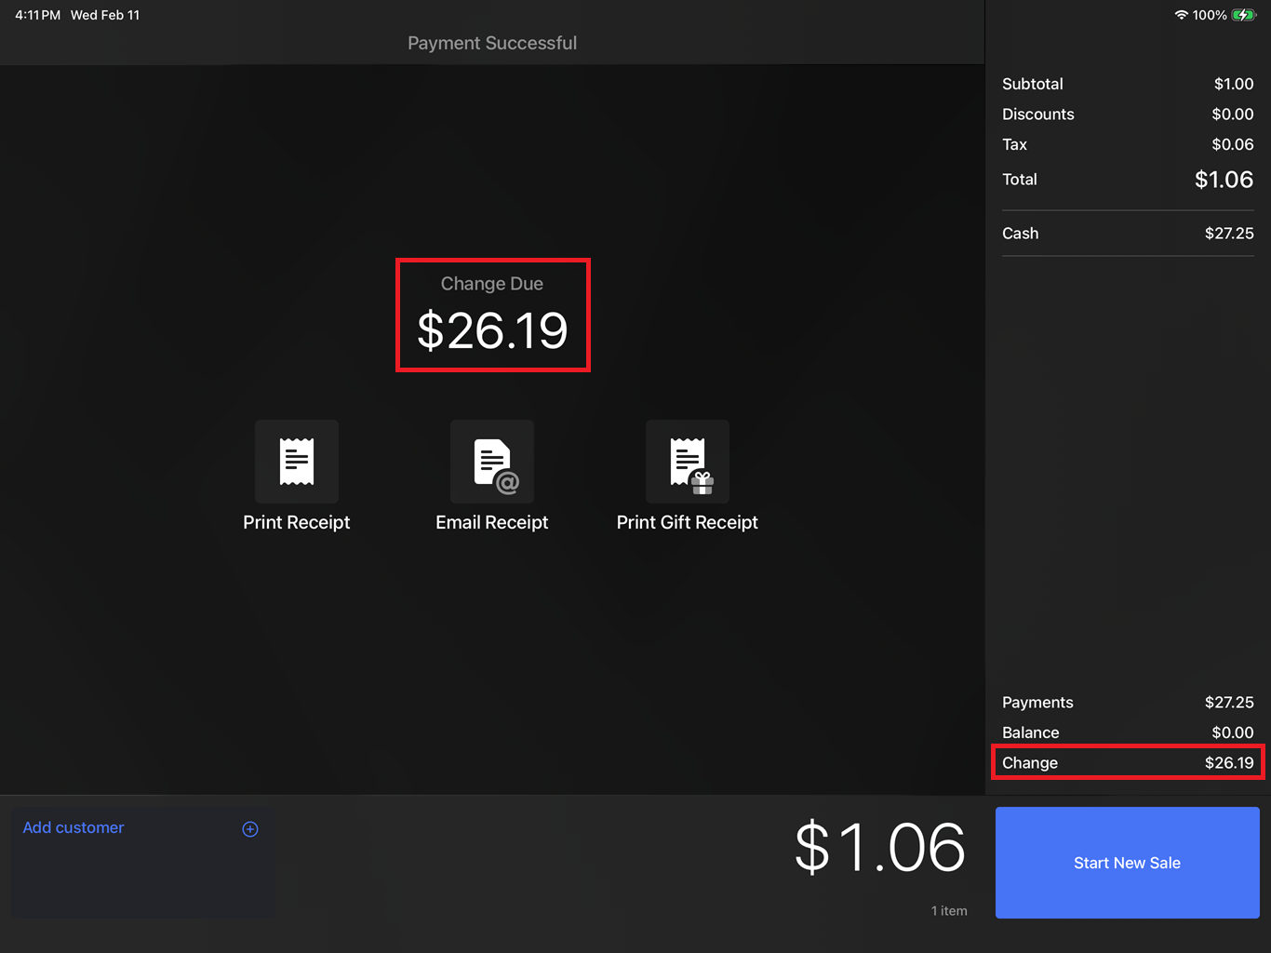Click the Email Receipt label

492,522
